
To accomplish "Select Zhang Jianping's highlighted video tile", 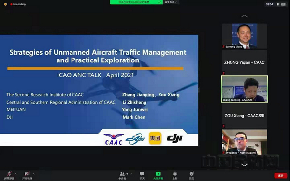I will [x=245, y=89].
